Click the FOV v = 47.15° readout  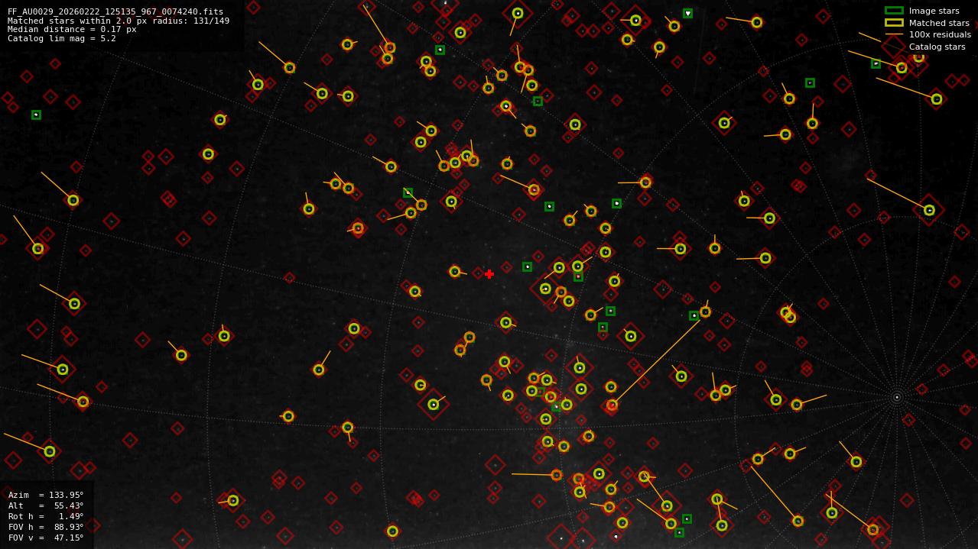46,538
